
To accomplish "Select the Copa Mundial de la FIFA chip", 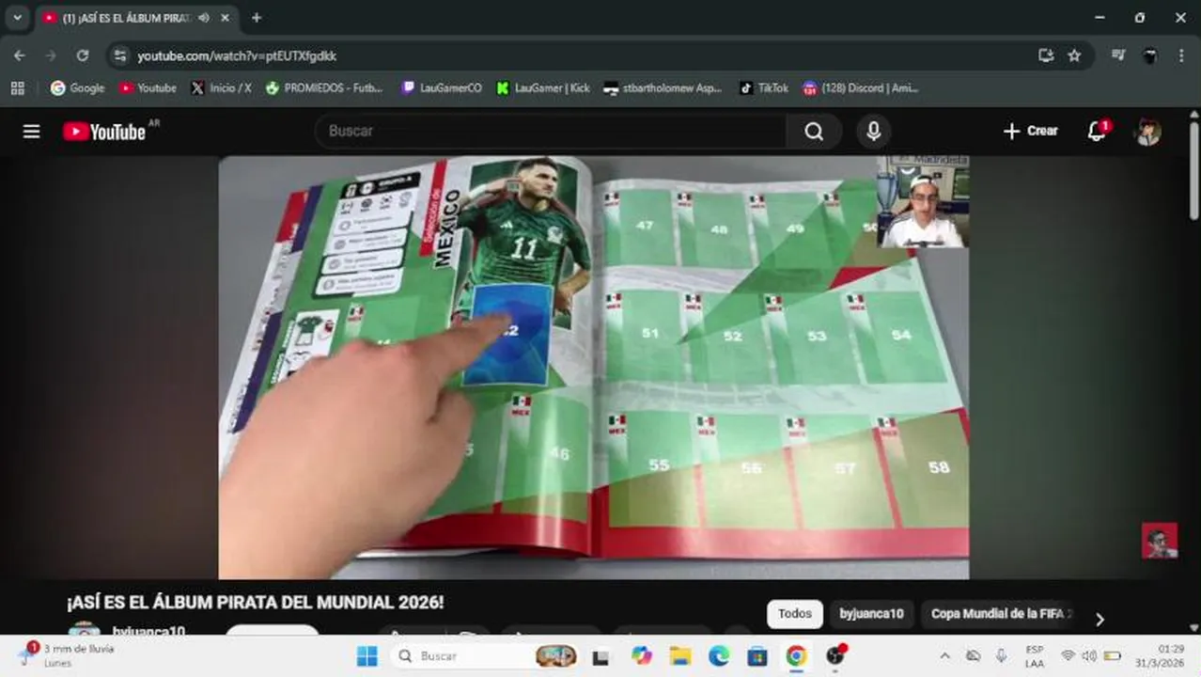I will coord(1000,614).
